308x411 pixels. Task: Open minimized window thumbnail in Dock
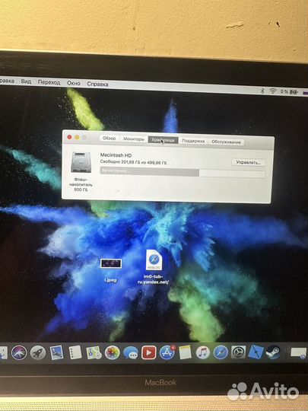[299, 352]
